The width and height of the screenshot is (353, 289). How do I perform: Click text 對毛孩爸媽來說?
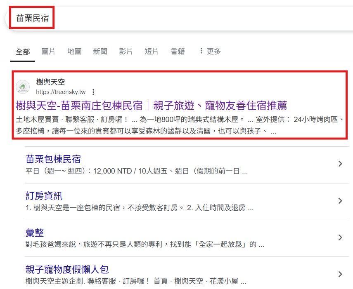click(51, 244)
